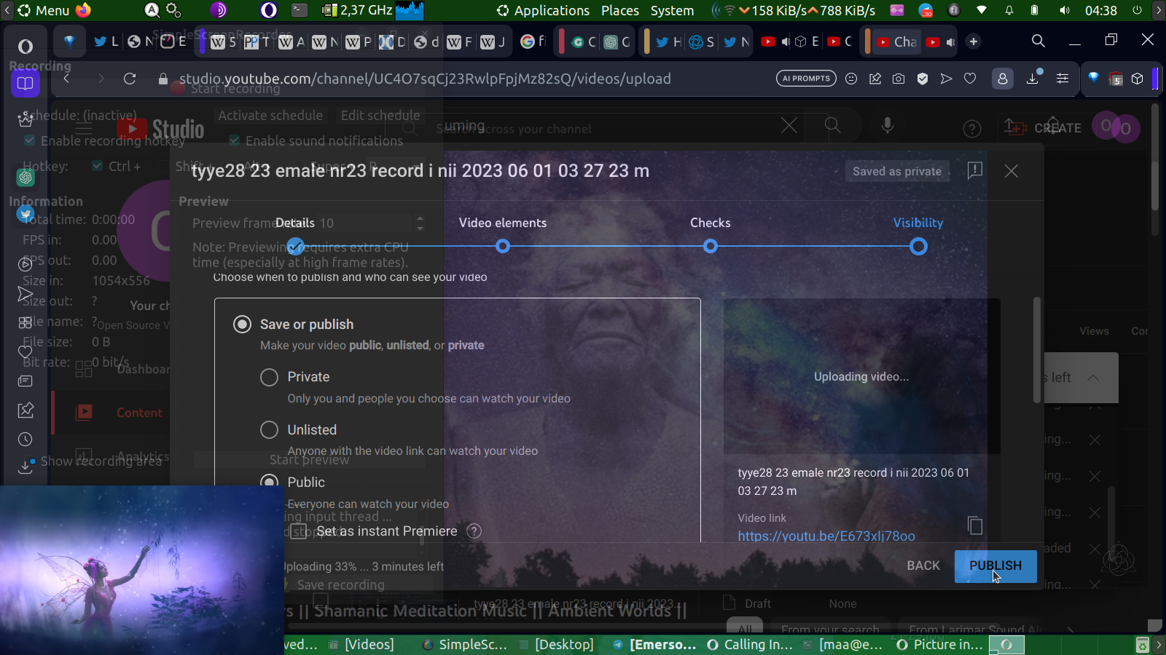Click the BACK button
Screen dimensions: 1166x655
pyautogui.click(x=923, y=566)
